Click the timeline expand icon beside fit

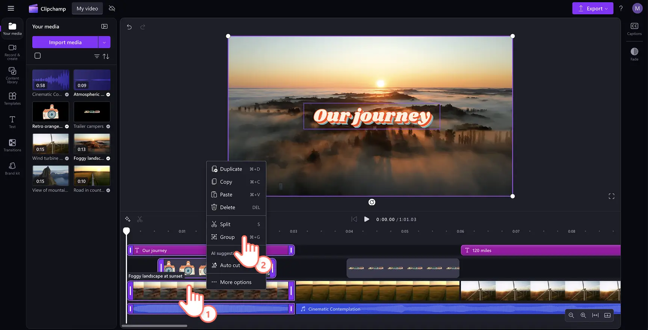[x=607, y=315]
